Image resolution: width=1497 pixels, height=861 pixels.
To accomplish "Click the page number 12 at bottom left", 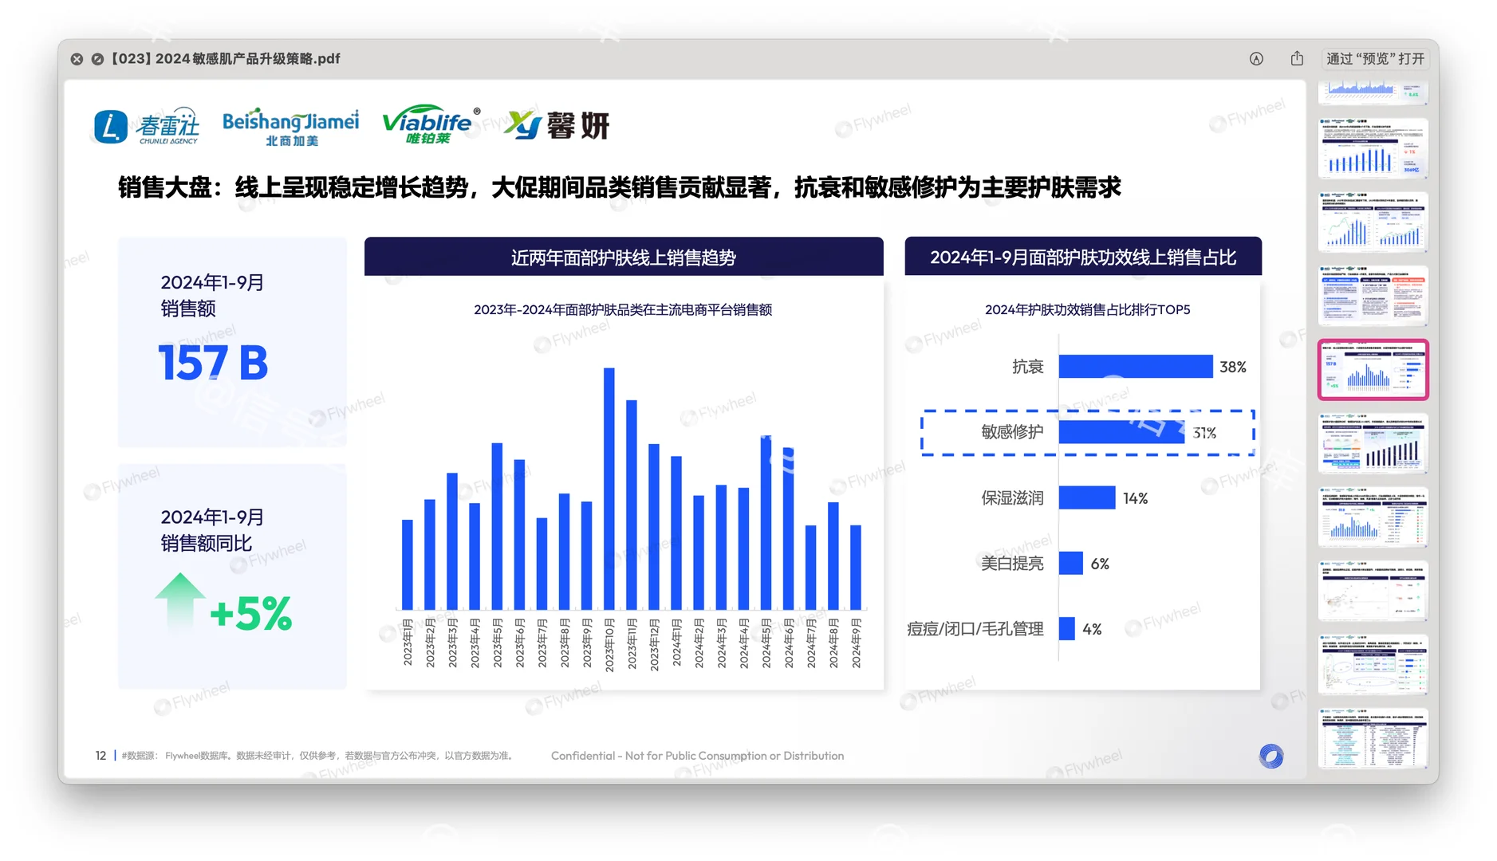I will (100, 755).
